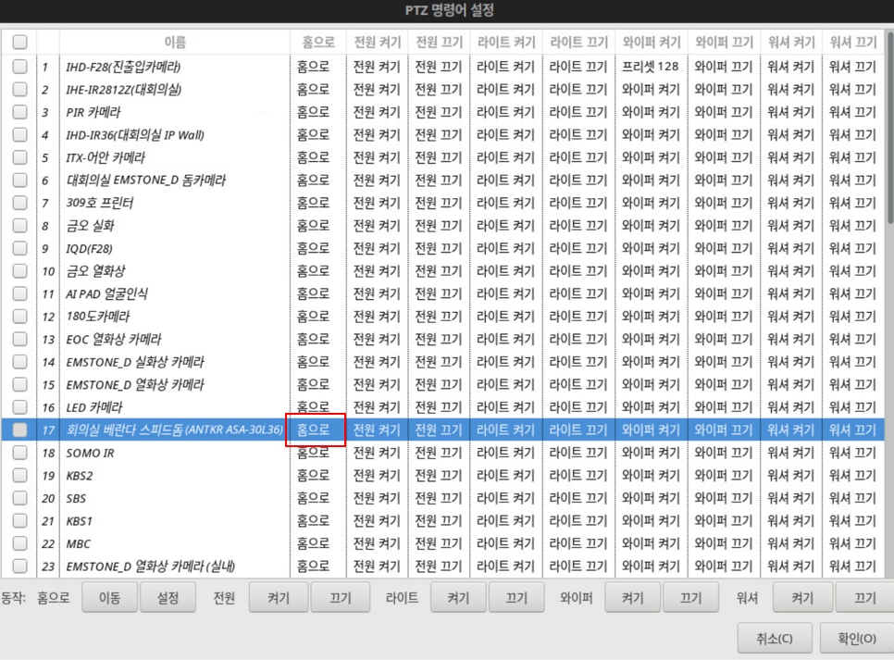894x660 pixels.
Task: Click the 309호 프린터 name cell
Action: click(x=100, y=203)
